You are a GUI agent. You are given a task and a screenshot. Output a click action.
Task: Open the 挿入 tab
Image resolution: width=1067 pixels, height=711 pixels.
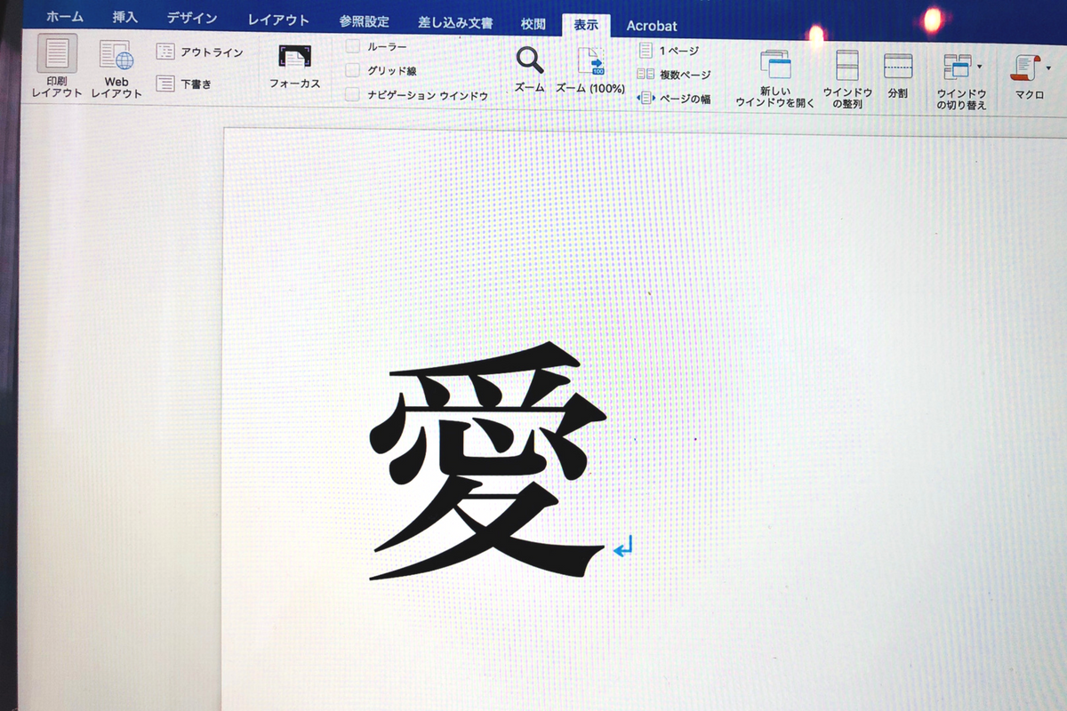click(x=126, y=18)
